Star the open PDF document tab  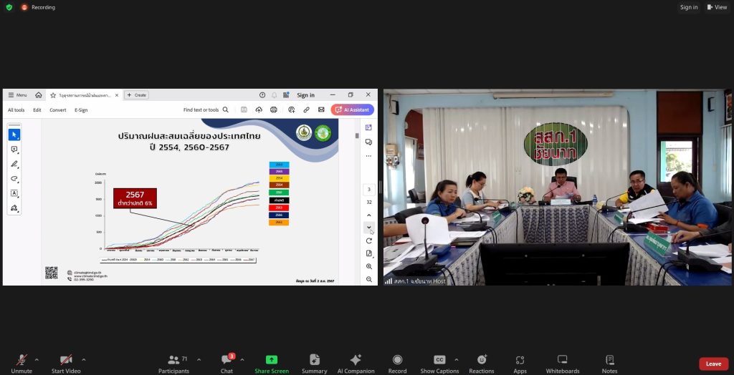point(53,95)
